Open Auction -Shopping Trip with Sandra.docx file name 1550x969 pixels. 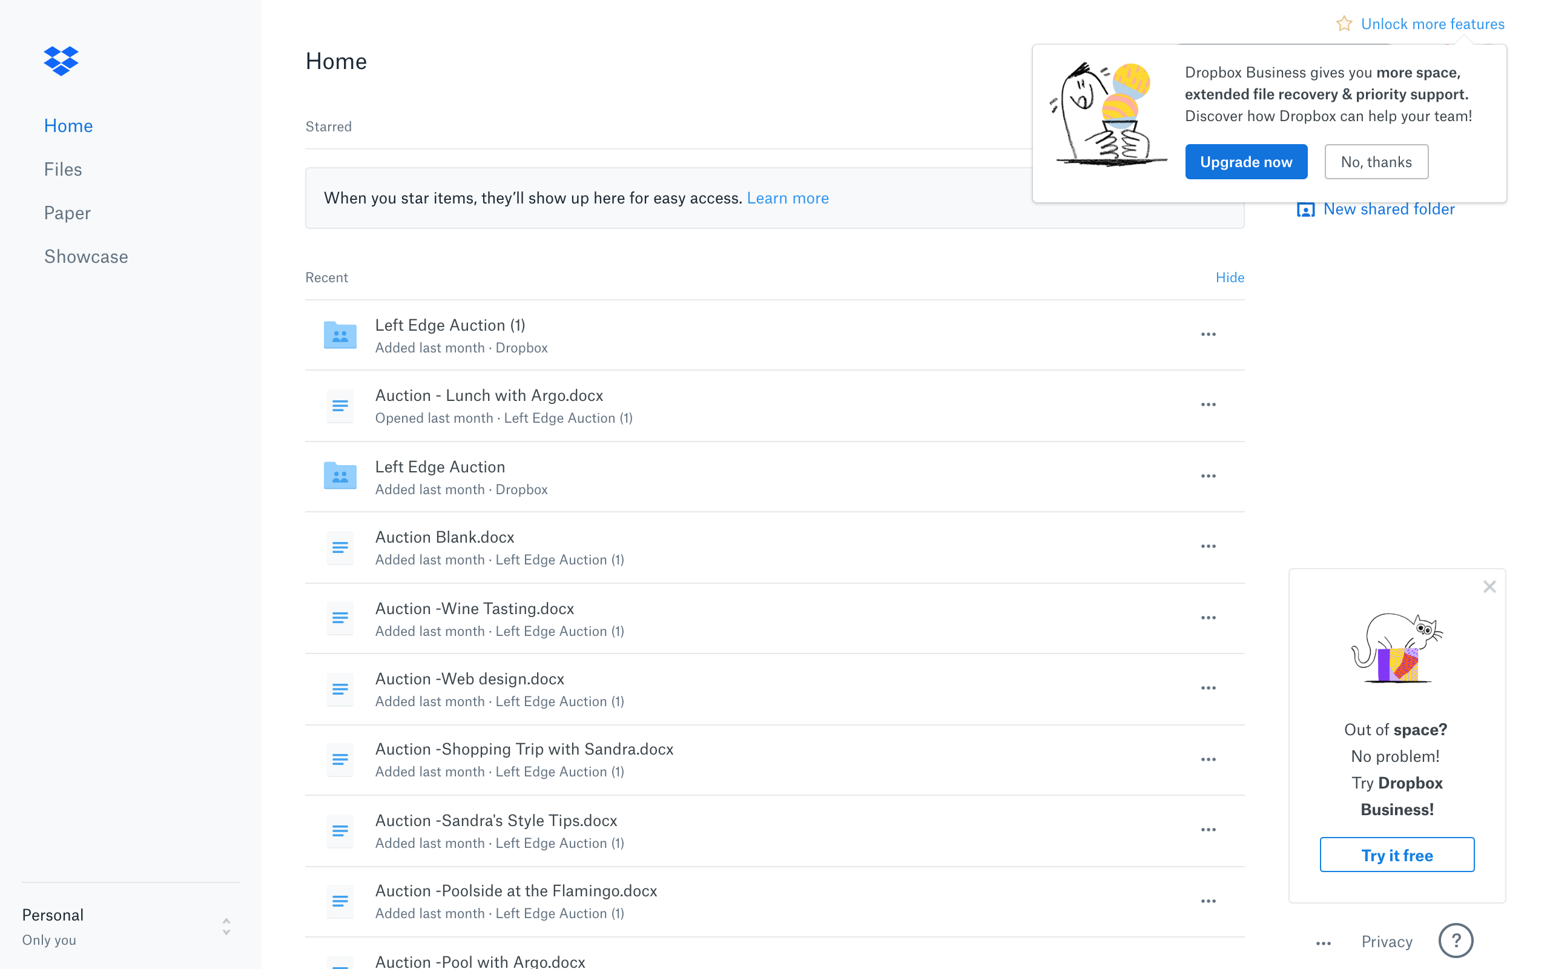pos(524,749)
